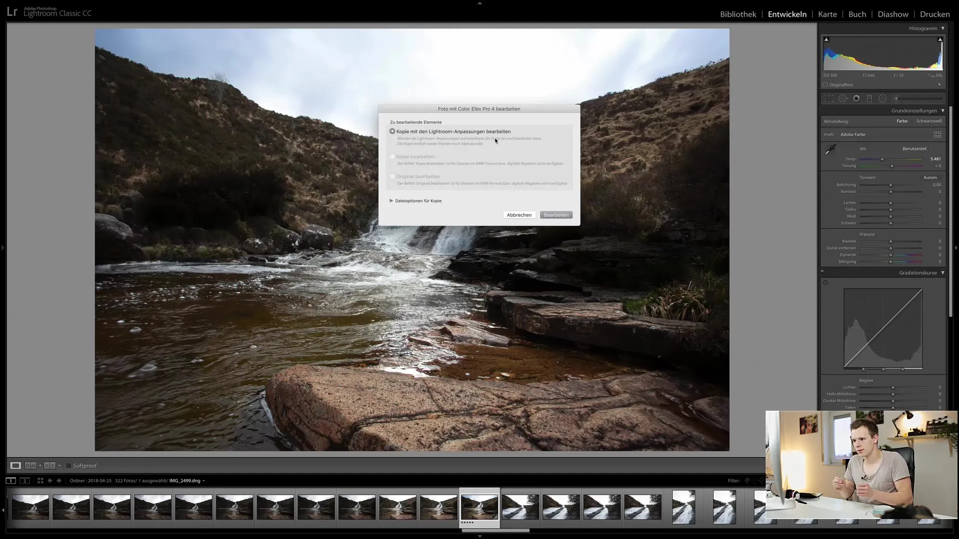The image size is (959, 539).
Task: Select the currently highlighted filmstrip thumbnail
Action: (479, 507)
